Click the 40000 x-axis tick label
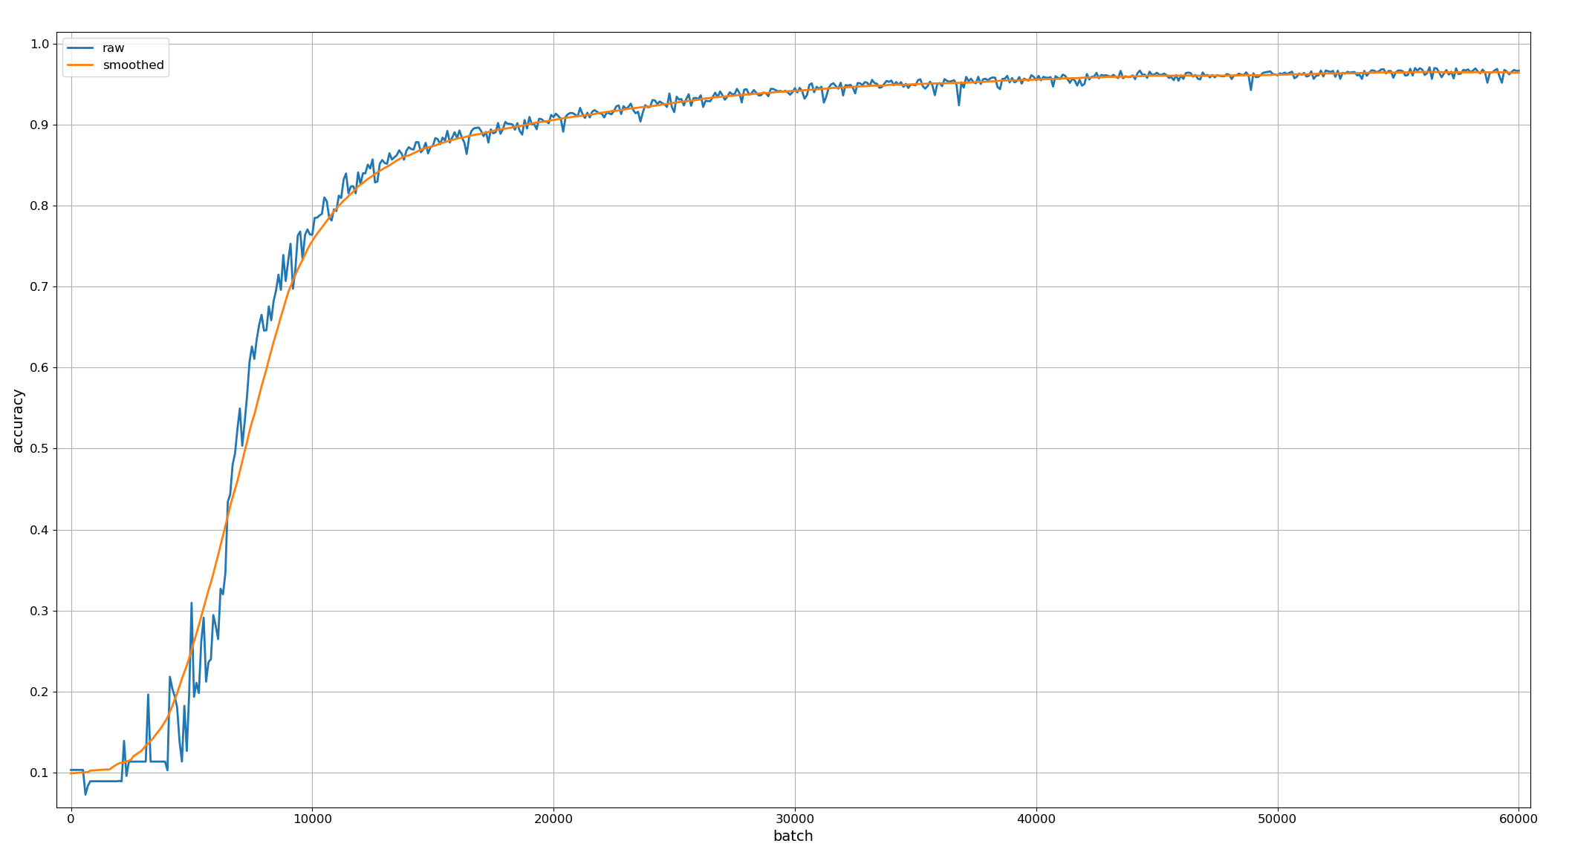Viewport: 1572px width, 852px height. point(1036,819)
